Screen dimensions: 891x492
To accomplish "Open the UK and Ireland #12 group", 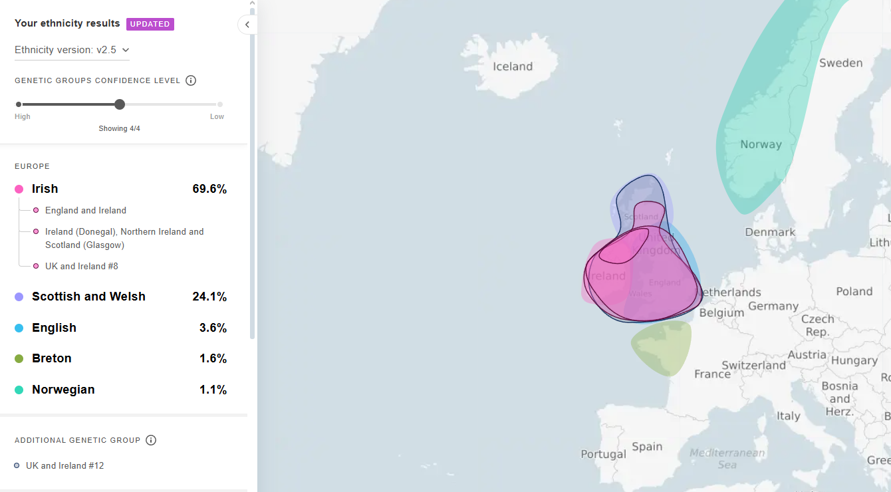I will [65, 465].
